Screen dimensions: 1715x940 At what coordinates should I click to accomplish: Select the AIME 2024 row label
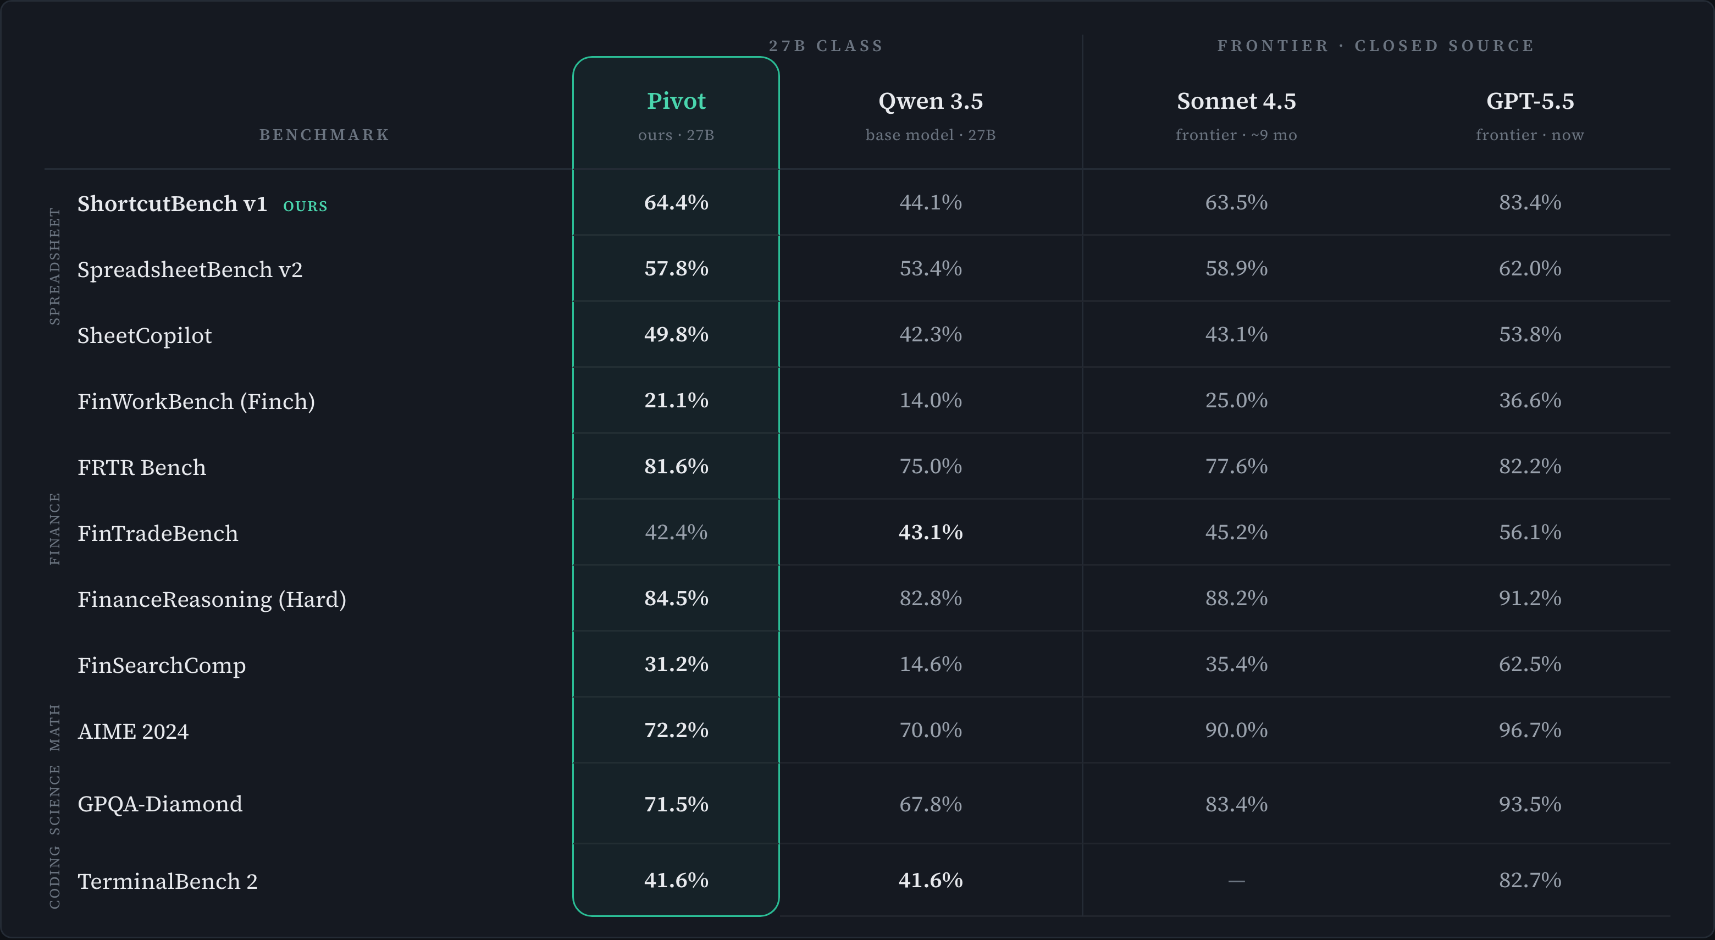point(133,731)
